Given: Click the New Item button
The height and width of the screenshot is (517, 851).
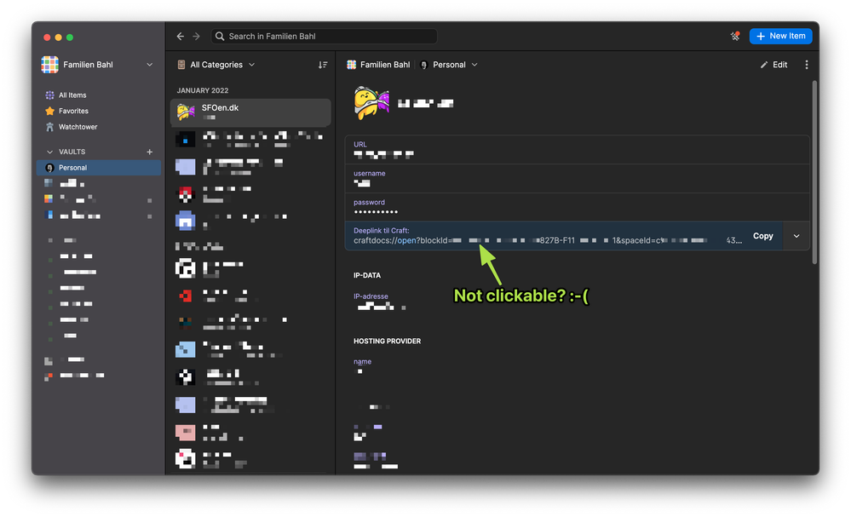Looking at the screenshot, I should [x=780, y=36].
